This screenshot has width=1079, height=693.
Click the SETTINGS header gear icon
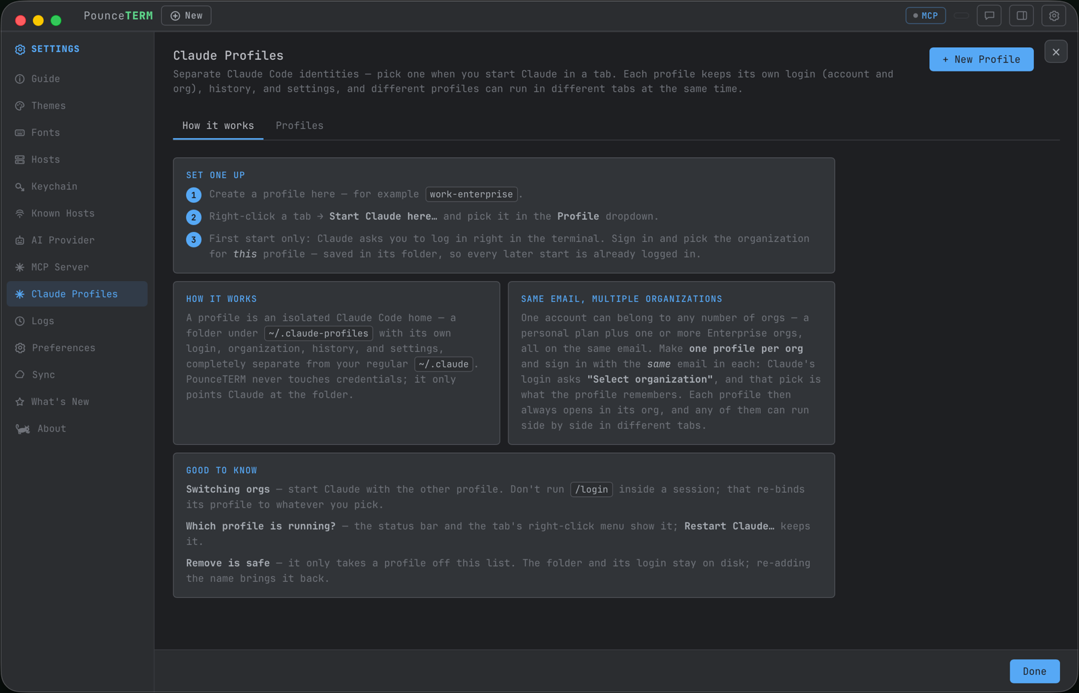pos(20,49)
